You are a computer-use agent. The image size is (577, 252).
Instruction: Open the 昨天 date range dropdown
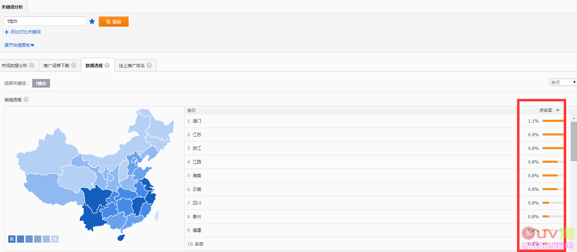[x=563, y=82]
